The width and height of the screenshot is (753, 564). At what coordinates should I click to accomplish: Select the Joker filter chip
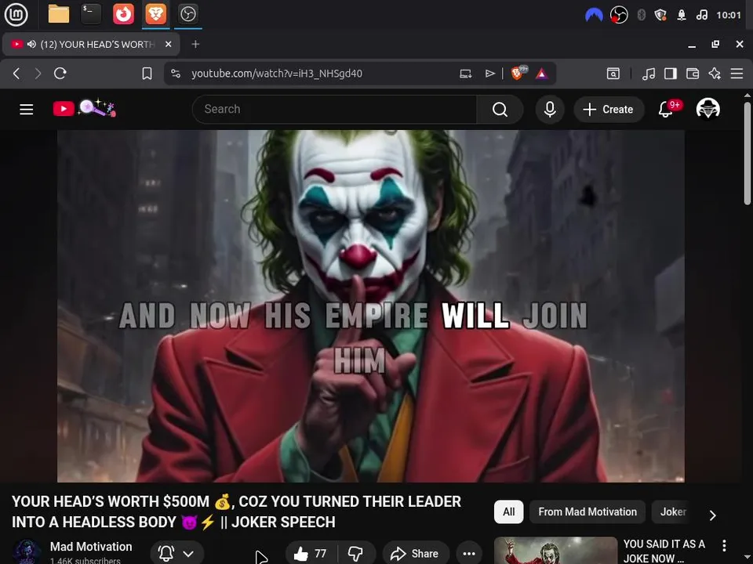pyautogui.click(x=673, y=512)
